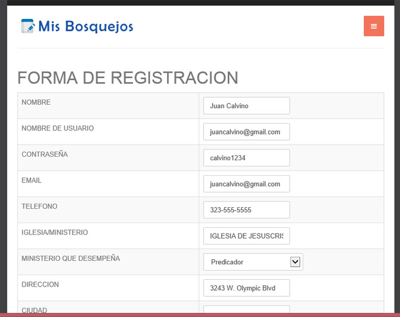Open the orange hamburger menu button
400x317 pixels.
click(374, 26)
